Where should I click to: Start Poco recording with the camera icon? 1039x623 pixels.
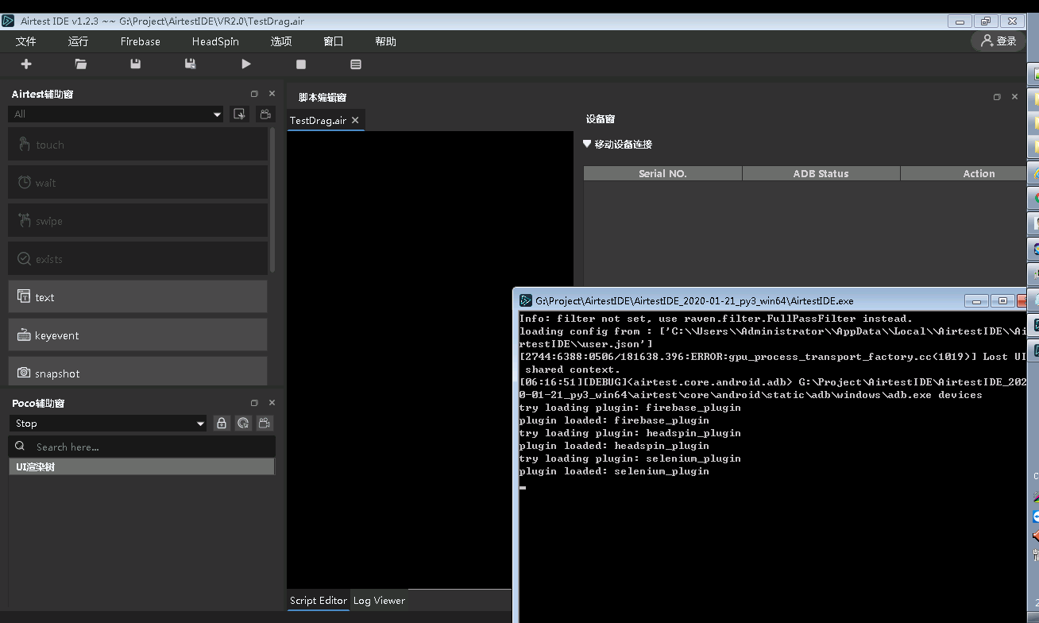point(265,424)
